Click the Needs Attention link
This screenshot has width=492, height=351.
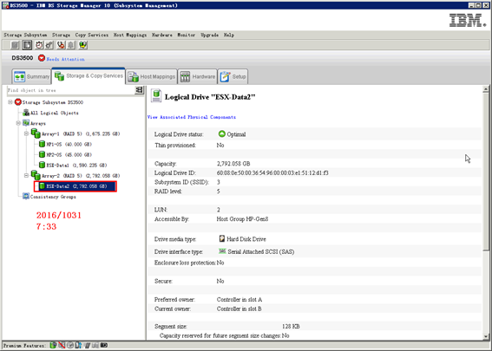pos(66,59)
